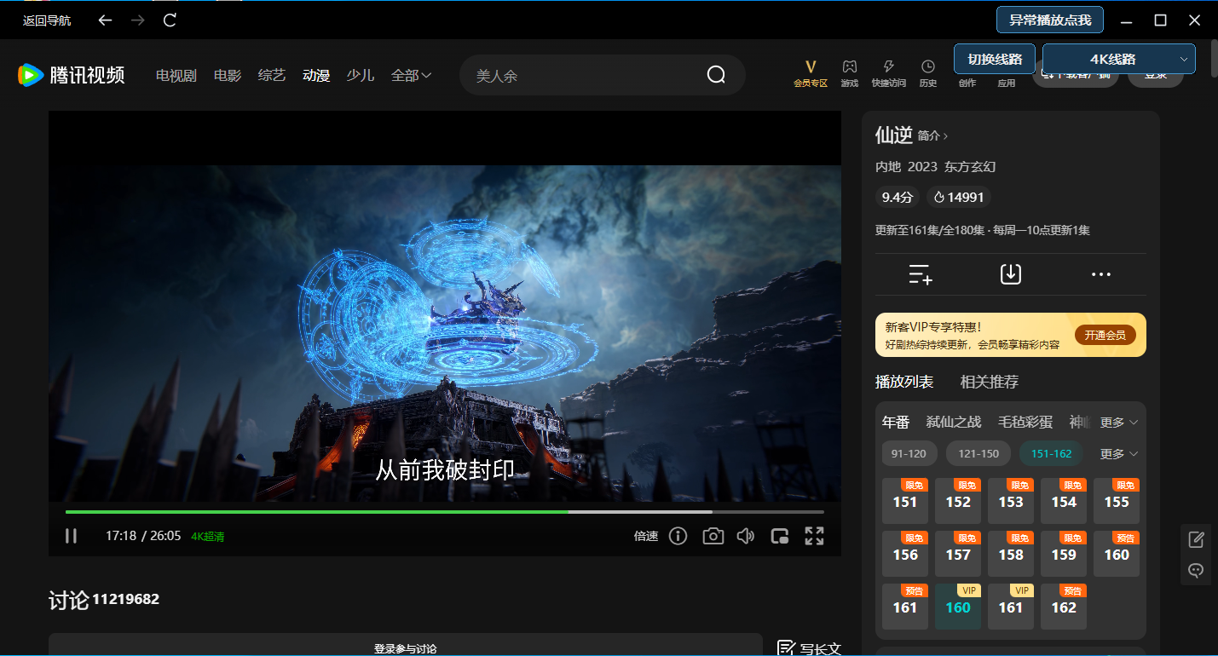Open the chat bubble icon on right edge
The height and width of the screenshot is (656, 1218).
click(x=1196, y=570)
